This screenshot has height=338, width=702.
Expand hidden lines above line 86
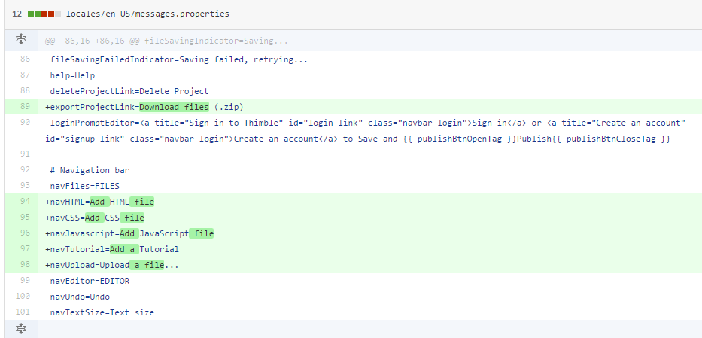[x=21, y=41]
